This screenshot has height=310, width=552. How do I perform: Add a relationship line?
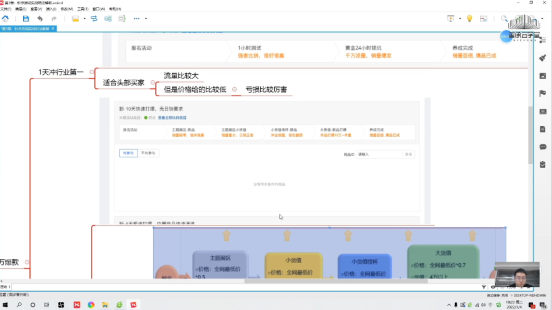tap(94, 18)
